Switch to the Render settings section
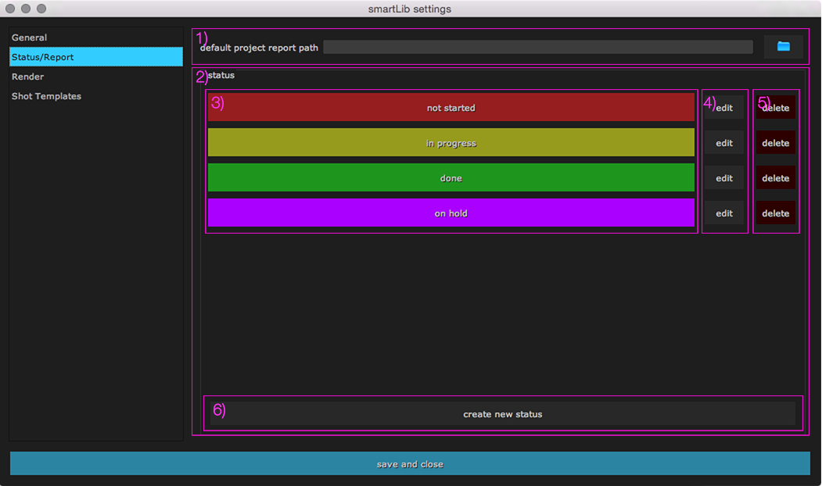Screen dimensions: 822x486 (28, 77)
